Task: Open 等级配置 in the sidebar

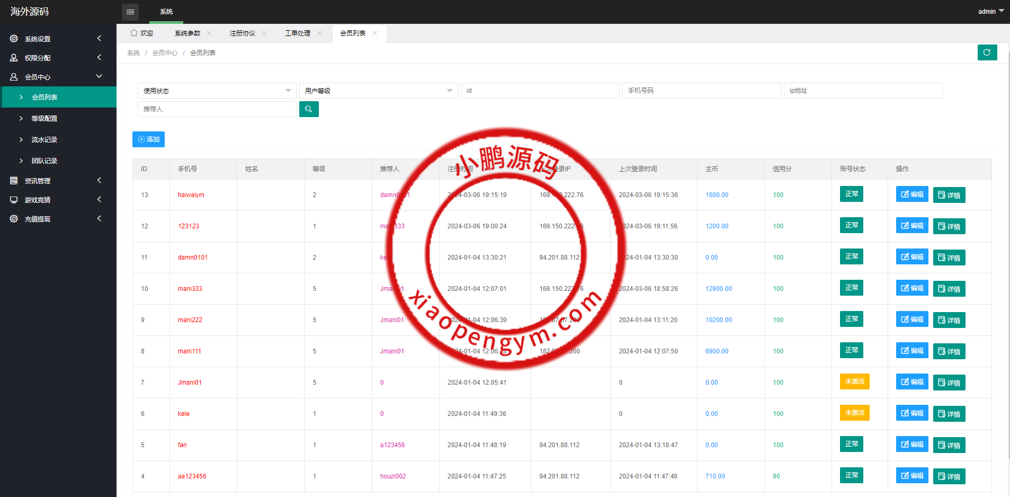Action: tap(59, 118)
